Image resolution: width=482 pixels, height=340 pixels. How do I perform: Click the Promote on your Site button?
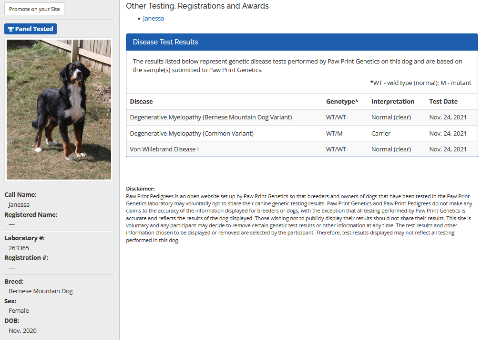[x=34, y=9]
